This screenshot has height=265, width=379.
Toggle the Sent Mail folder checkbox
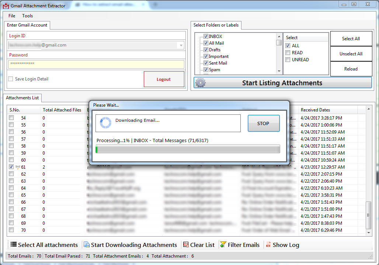click(206, 63)
